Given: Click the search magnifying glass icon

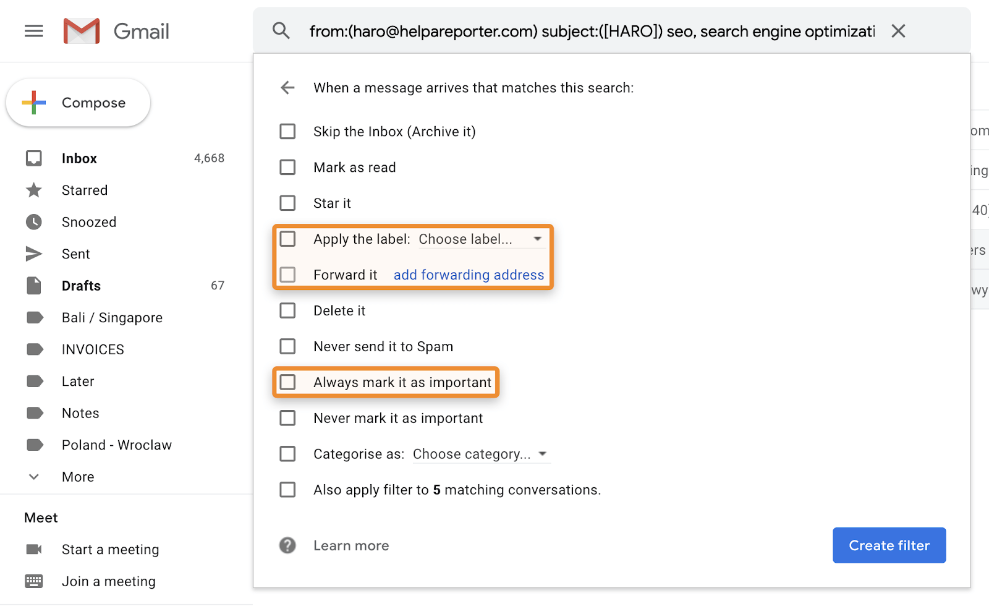Looking at the screenshot, I should point(281,30).
